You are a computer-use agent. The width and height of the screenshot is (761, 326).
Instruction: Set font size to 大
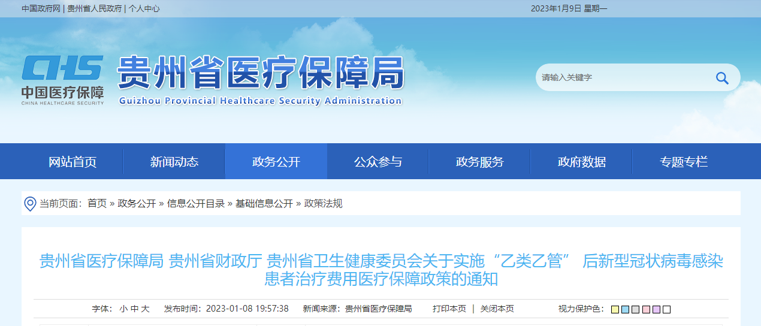tap(145, 309)
